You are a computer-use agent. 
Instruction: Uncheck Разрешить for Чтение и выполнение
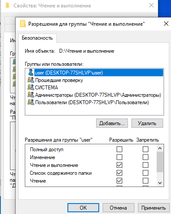coord(119,165)
